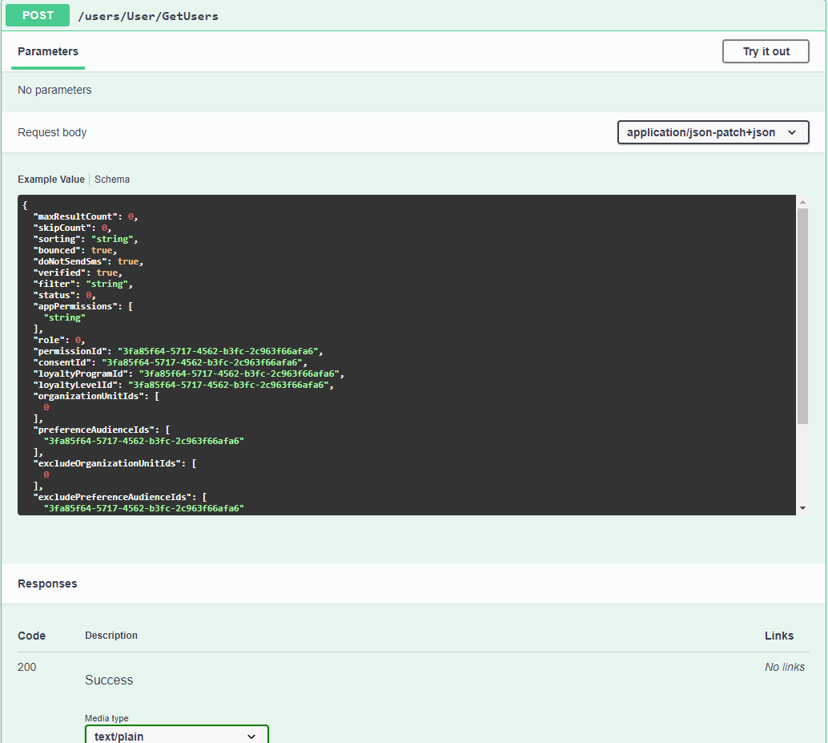Click the "loyaltyProgramId" key in example
This screenshot has width=828, height=743.
point(81,374)
